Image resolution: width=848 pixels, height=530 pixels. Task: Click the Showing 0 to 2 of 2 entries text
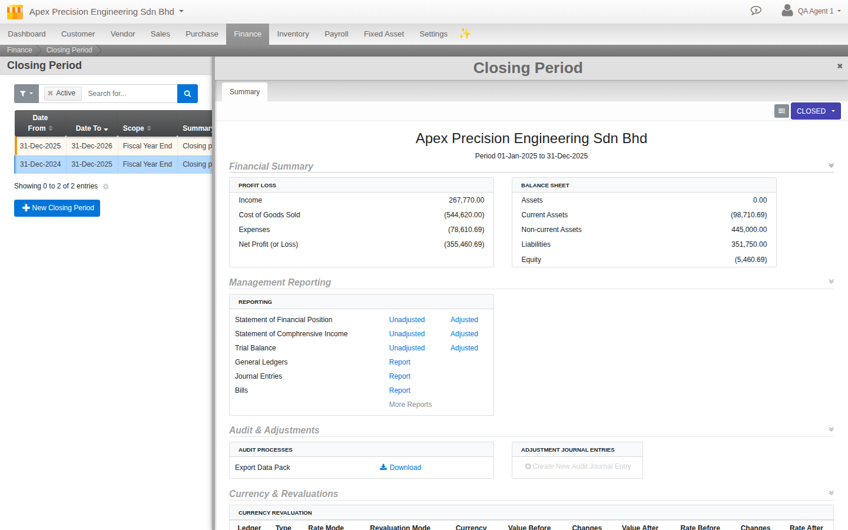coord(56,186)
